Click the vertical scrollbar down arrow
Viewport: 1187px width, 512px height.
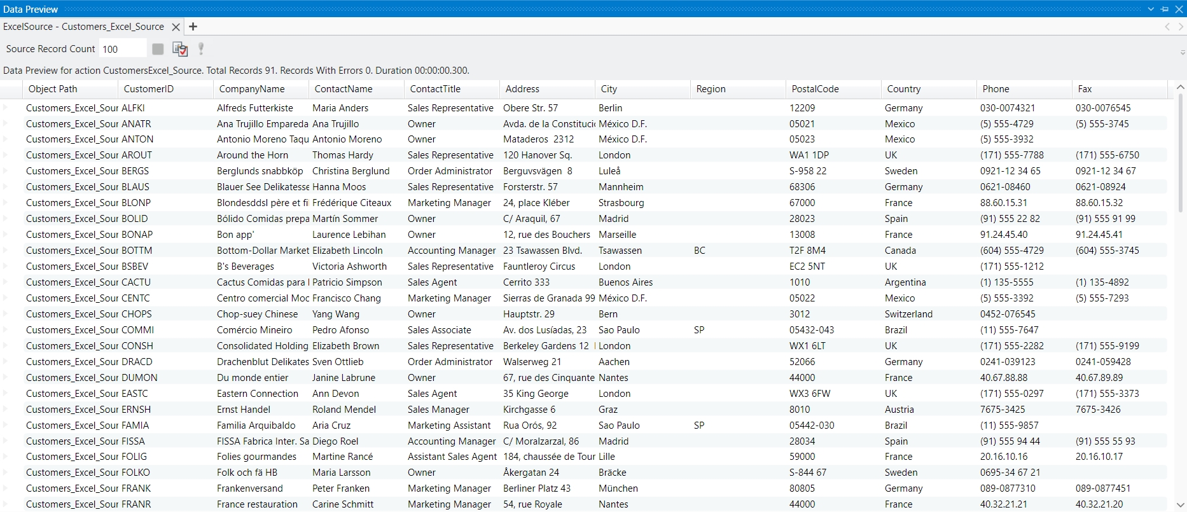pos(1181,505)
